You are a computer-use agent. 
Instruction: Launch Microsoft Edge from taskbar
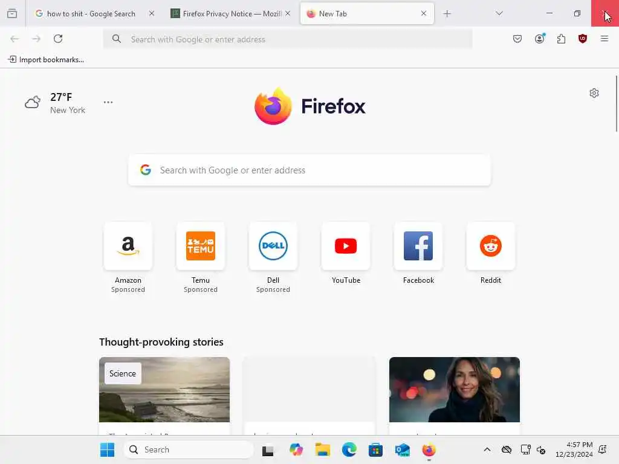(349, 449)
